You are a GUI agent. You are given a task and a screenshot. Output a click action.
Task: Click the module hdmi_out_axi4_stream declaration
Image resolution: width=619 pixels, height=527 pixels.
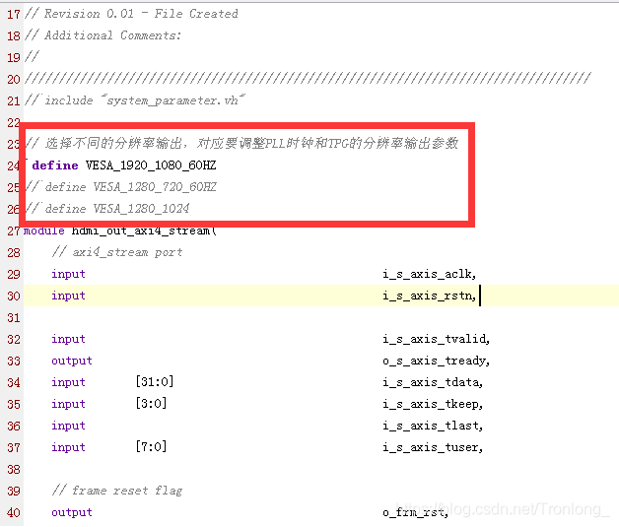(x=120, y=231)
